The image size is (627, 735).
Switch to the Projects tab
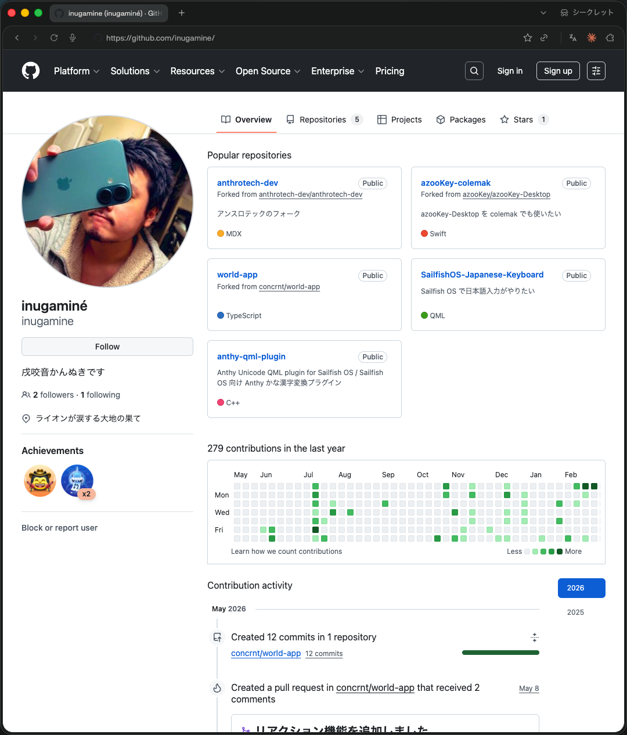coord(399,120)
